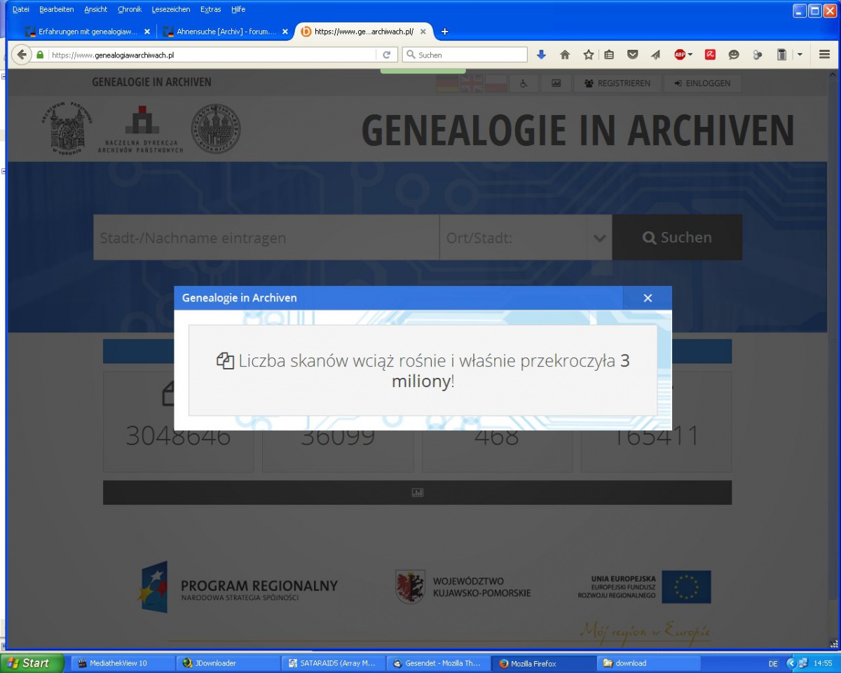The width and height of the screenshot is (841, 673).
Task: Click the Suchen search button
Action: point(677,238)
